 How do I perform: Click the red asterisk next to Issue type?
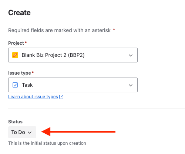(x=33, y=72)
